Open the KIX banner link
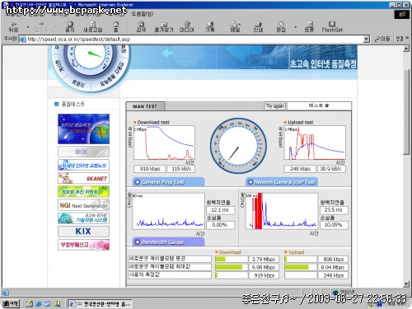 click(83, 232)
